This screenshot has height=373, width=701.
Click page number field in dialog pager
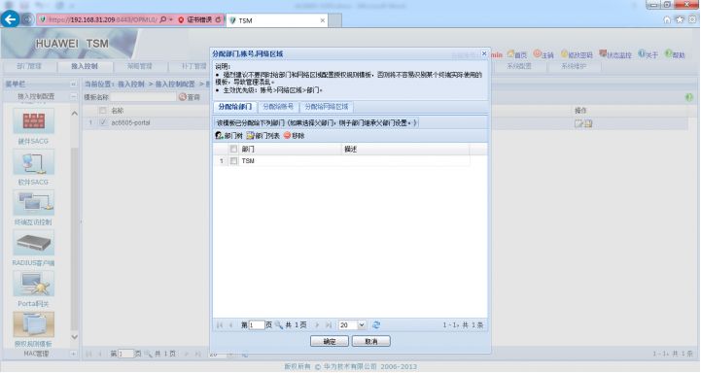(x=257, y=324)
